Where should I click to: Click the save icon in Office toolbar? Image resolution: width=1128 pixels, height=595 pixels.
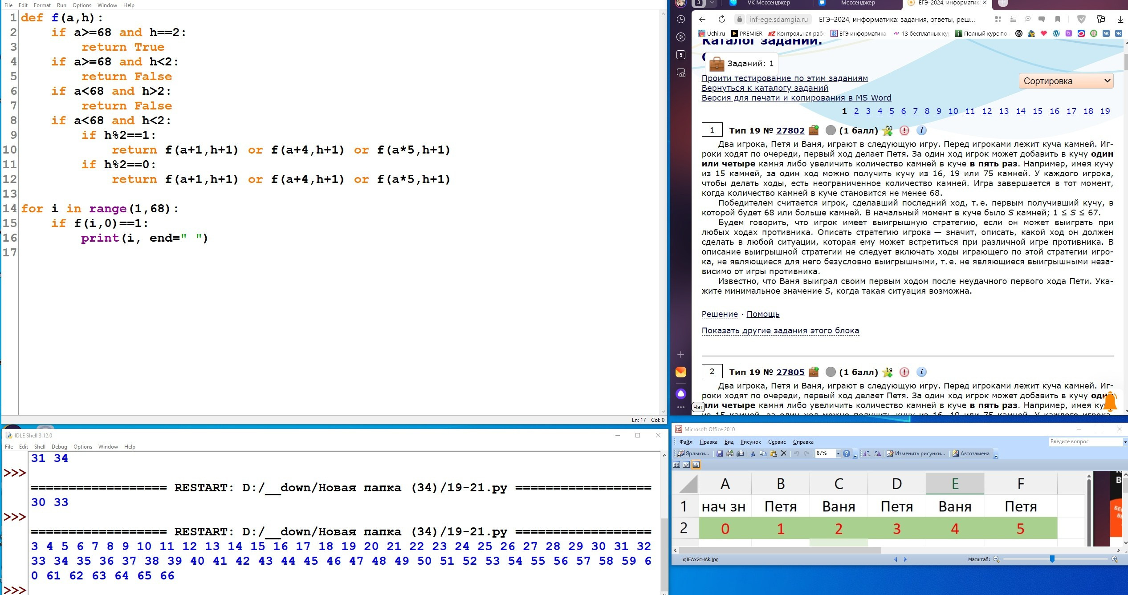[x=720, y=453]
